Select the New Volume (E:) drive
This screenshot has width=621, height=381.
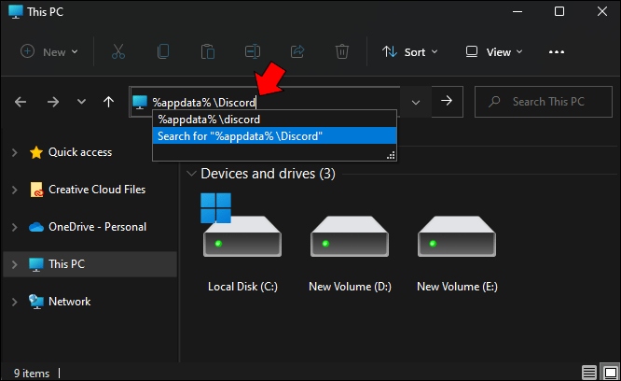(457, 254)
